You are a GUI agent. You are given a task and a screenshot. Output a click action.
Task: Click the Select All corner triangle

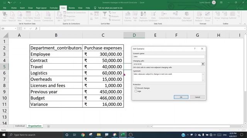5,35
